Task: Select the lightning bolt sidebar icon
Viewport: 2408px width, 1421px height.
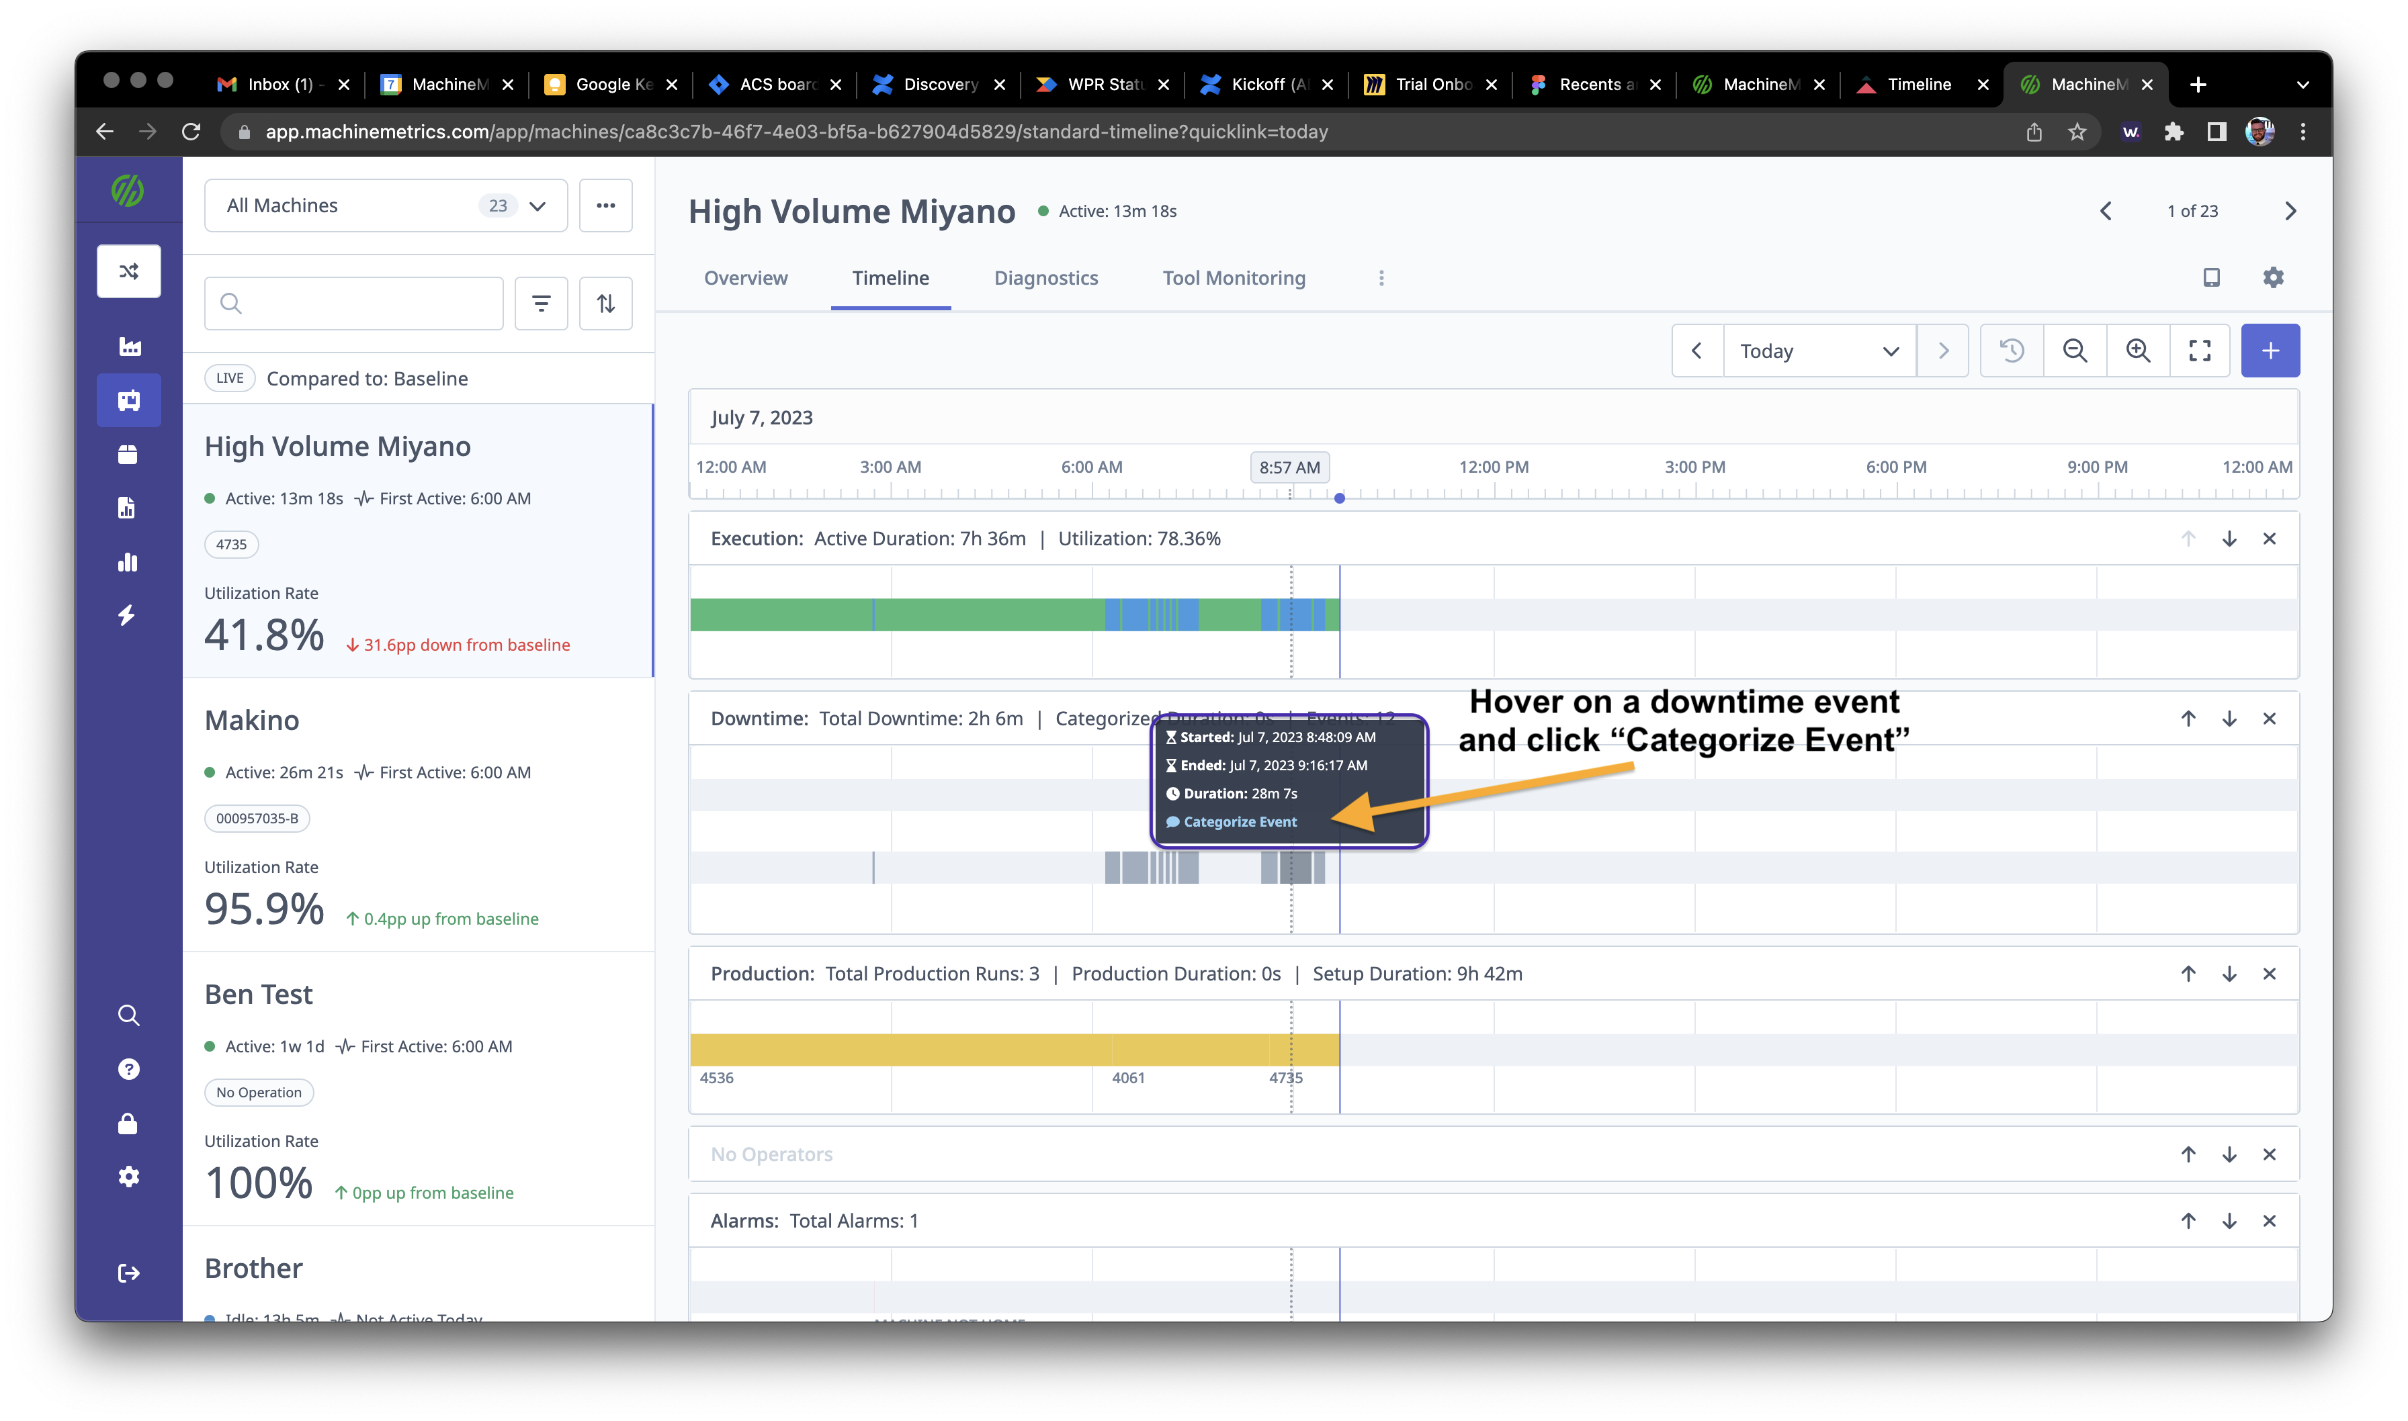Action: (128, 616)
